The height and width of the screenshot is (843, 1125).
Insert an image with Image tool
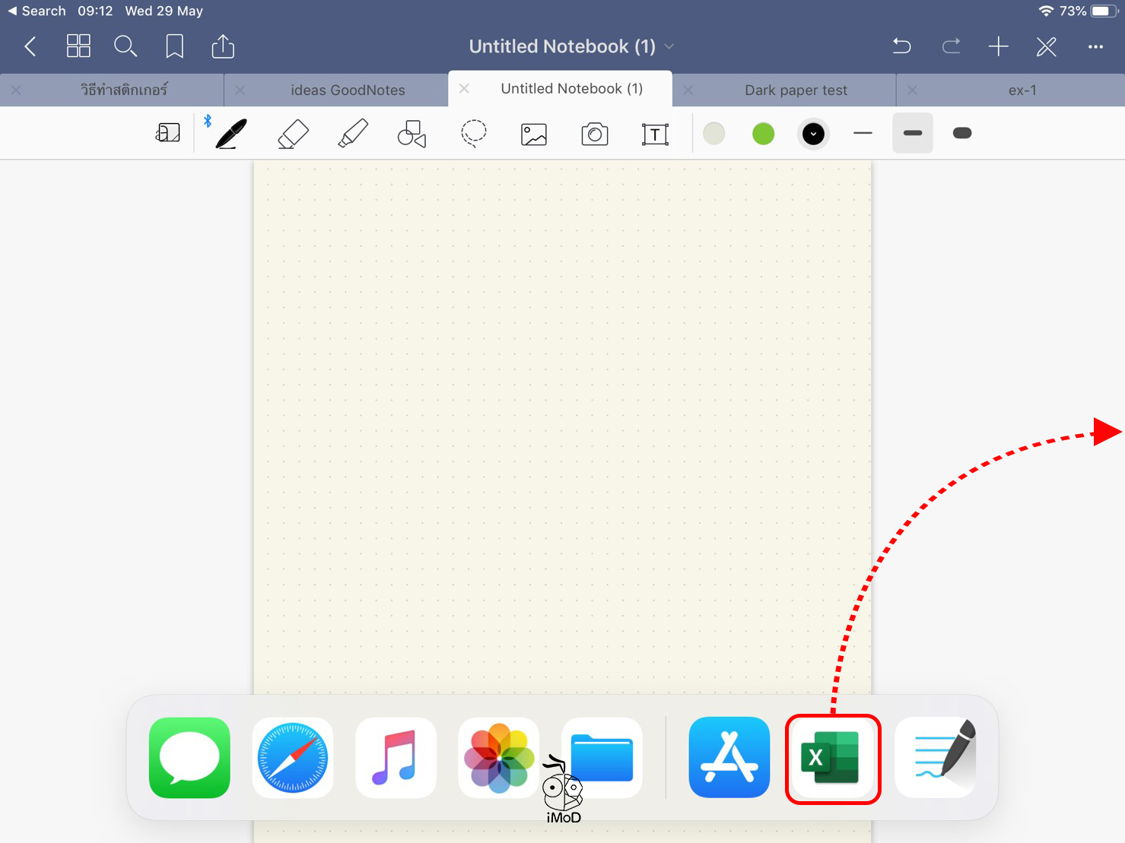point(533,135)
